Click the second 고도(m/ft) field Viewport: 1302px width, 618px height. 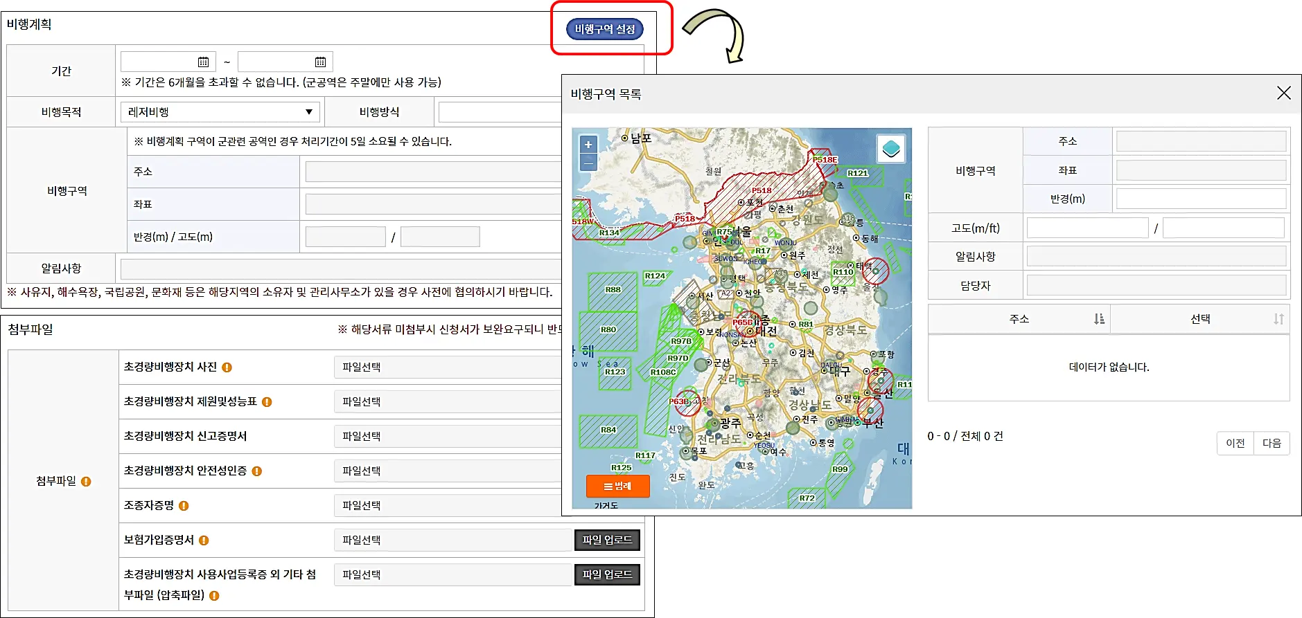1223,228
